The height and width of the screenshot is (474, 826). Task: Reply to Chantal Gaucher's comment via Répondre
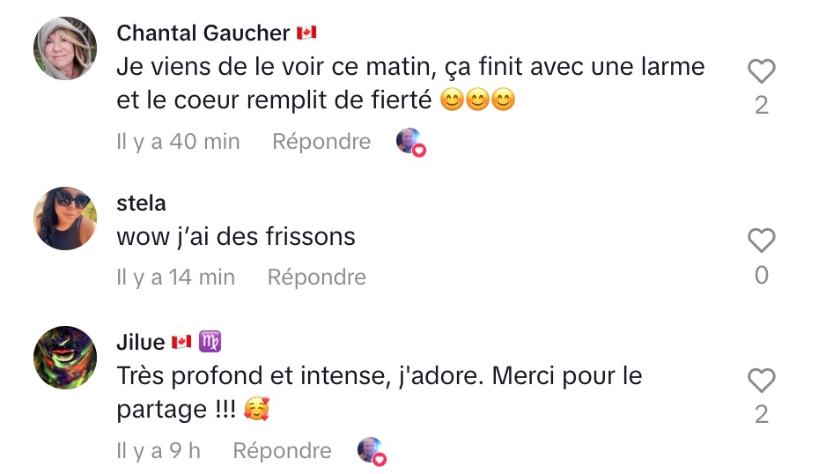tap(321, 141)
